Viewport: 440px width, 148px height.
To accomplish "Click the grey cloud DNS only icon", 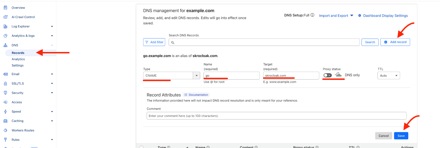I will pyautogui.click(x=339, y=75).
